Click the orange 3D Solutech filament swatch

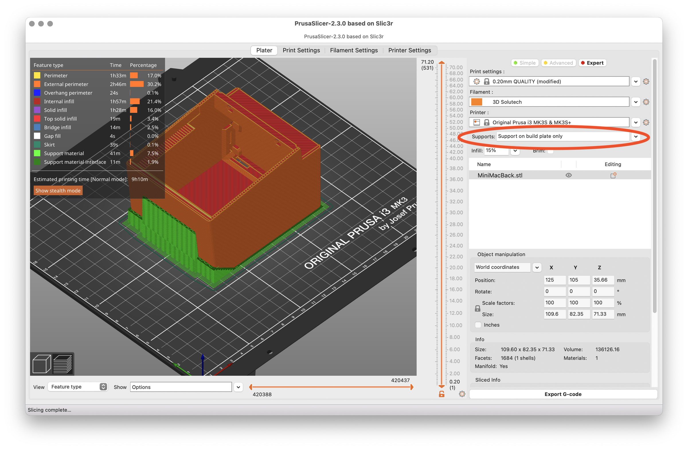(x=477, y=102)
